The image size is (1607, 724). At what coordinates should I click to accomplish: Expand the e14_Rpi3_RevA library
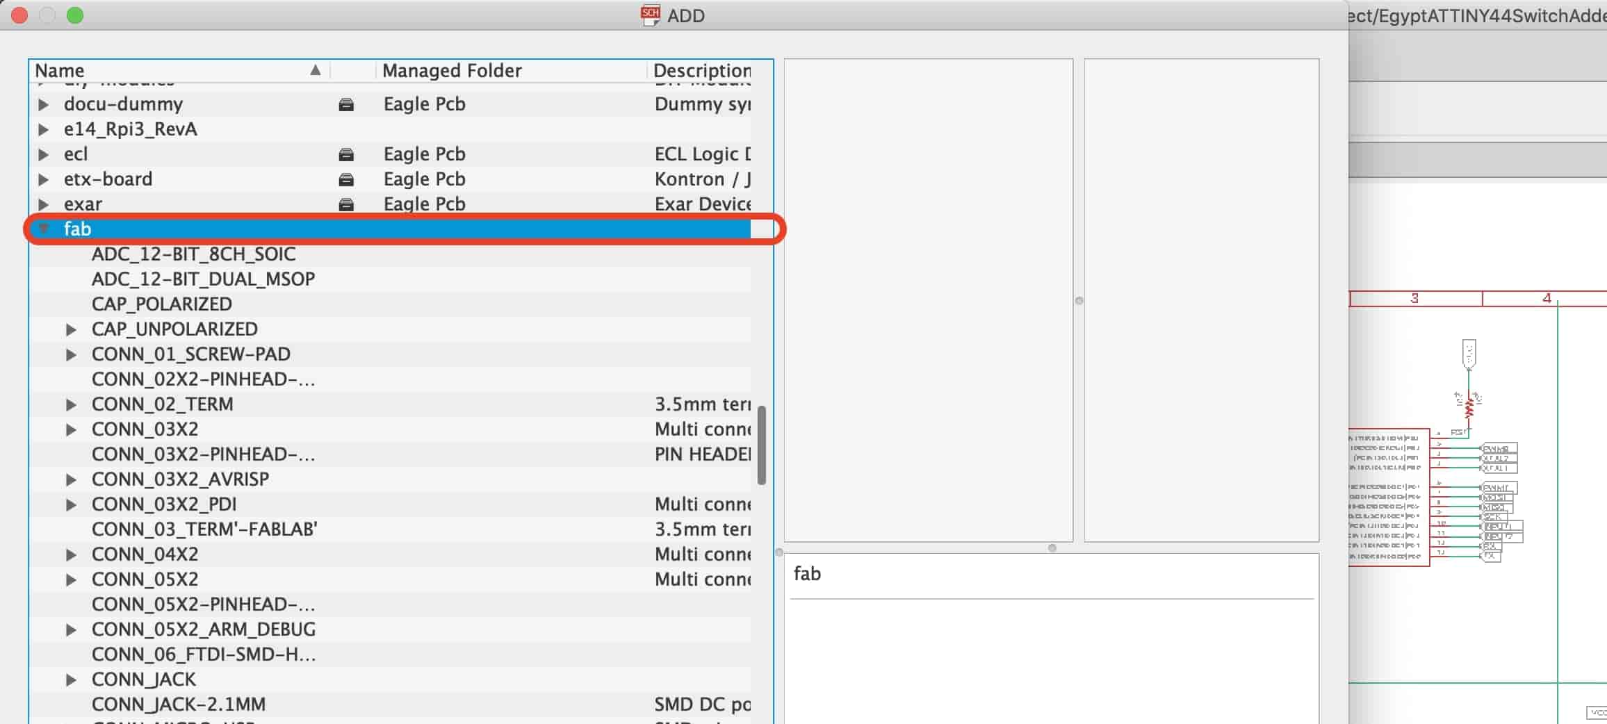(x=44, y=129)
